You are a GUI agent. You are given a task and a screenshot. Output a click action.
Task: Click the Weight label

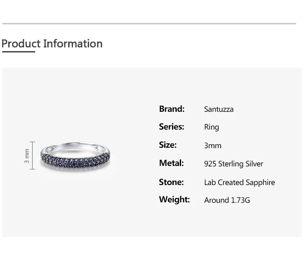click(174, 200)
